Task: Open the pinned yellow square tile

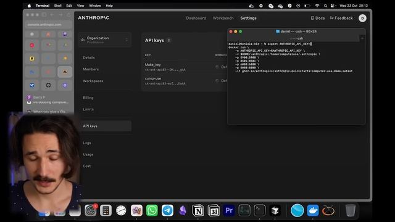Action: 32,59
